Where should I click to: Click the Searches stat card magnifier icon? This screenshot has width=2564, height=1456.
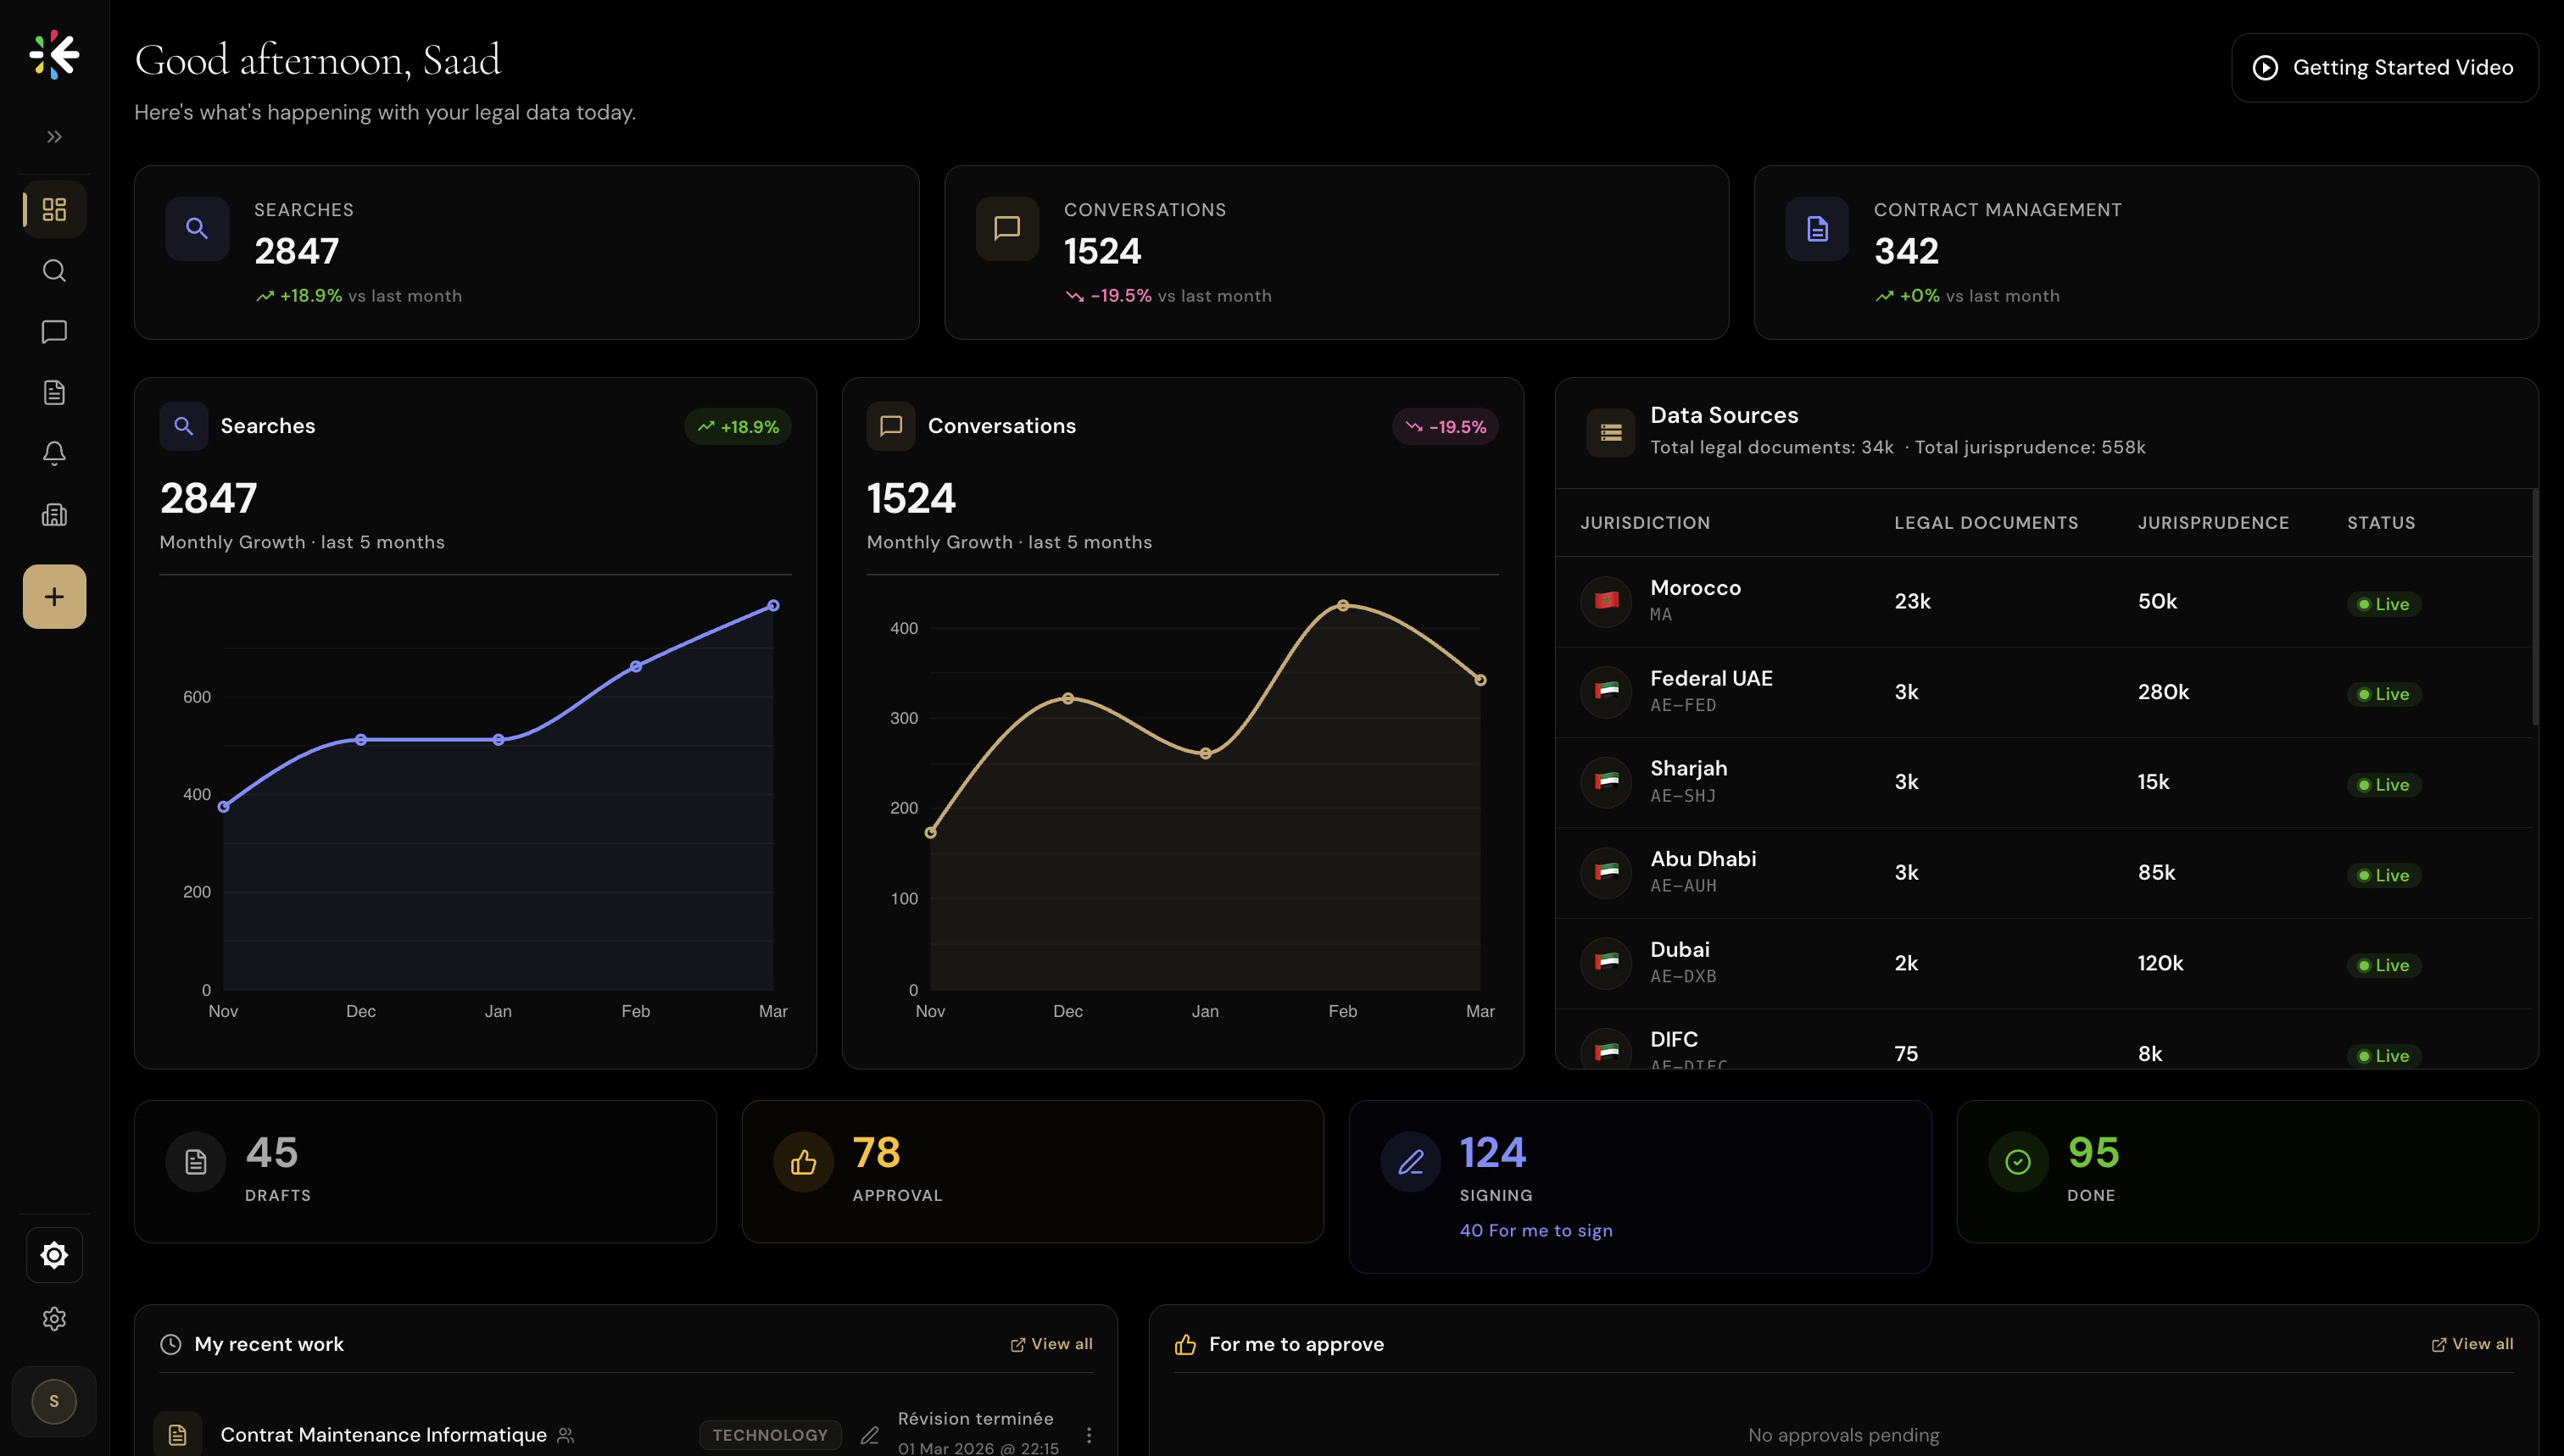click(x=197, y=229)
